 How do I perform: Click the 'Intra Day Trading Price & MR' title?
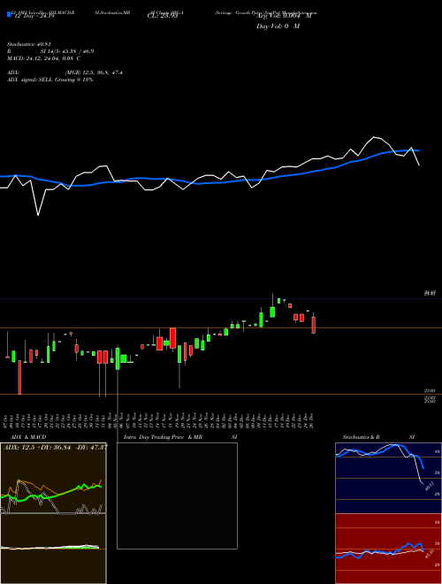163,437
